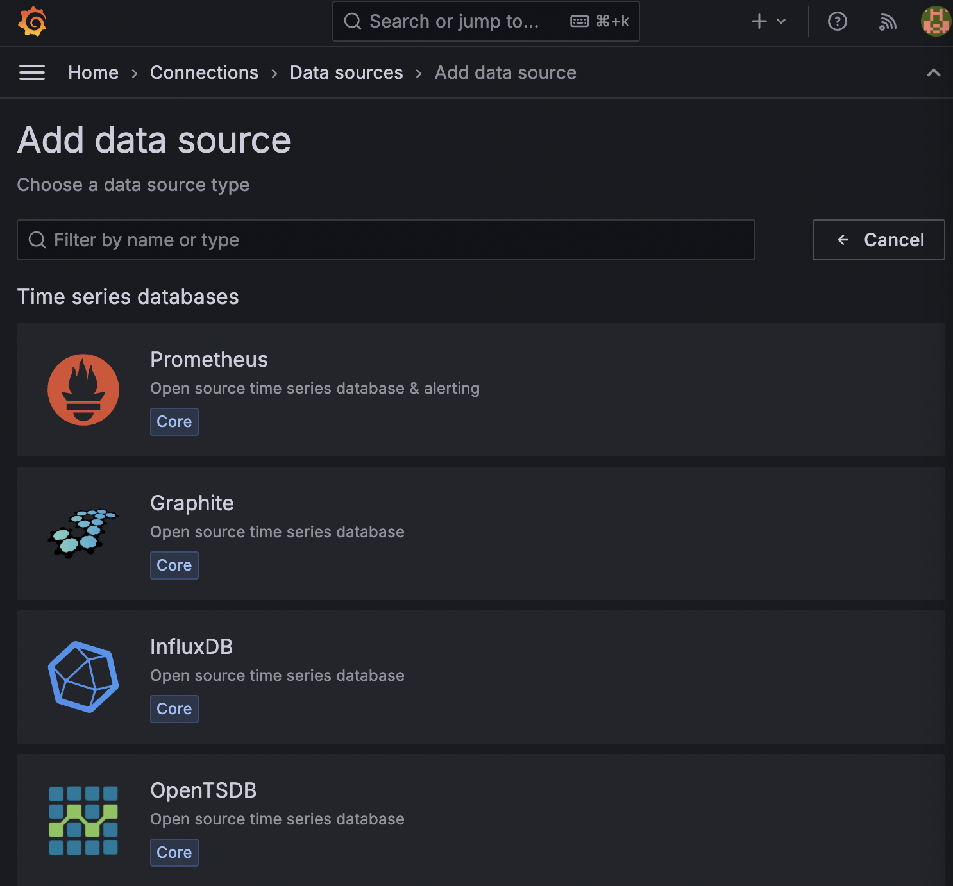Viewport: 953px width, 886px height.
Task: Click the magnifier in the filter field
Action: [x=37, y=240]
